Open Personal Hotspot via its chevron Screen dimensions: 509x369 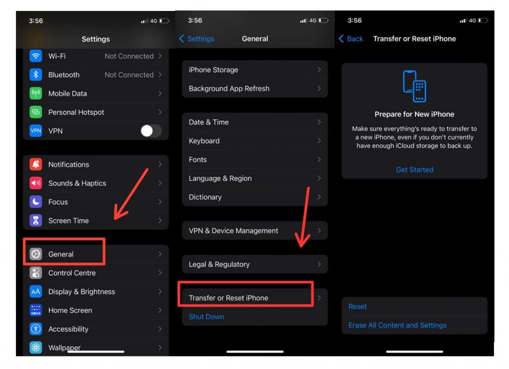click(160, 112)
